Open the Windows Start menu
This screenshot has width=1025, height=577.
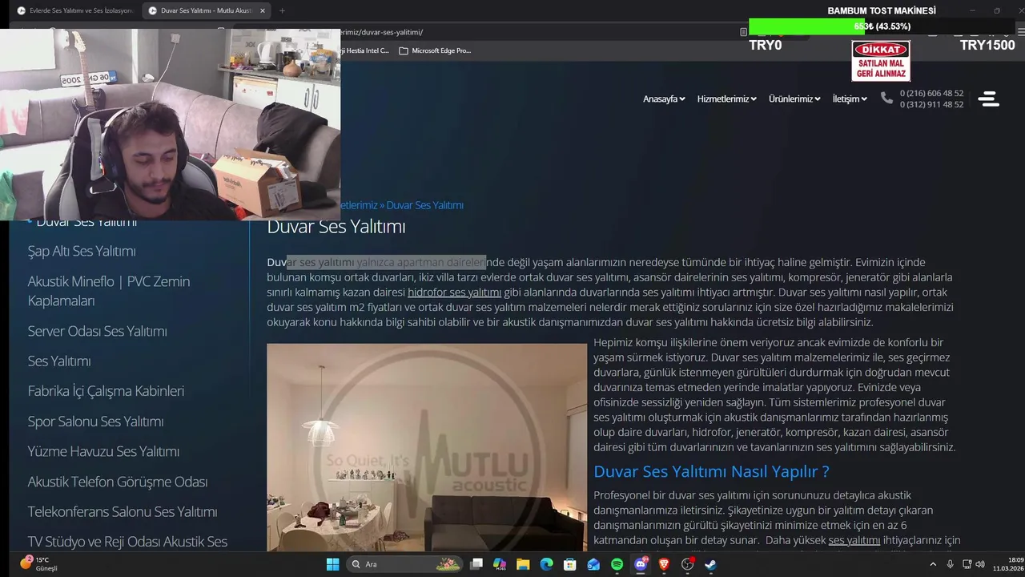pyautogui.click(x=332, y=564)
